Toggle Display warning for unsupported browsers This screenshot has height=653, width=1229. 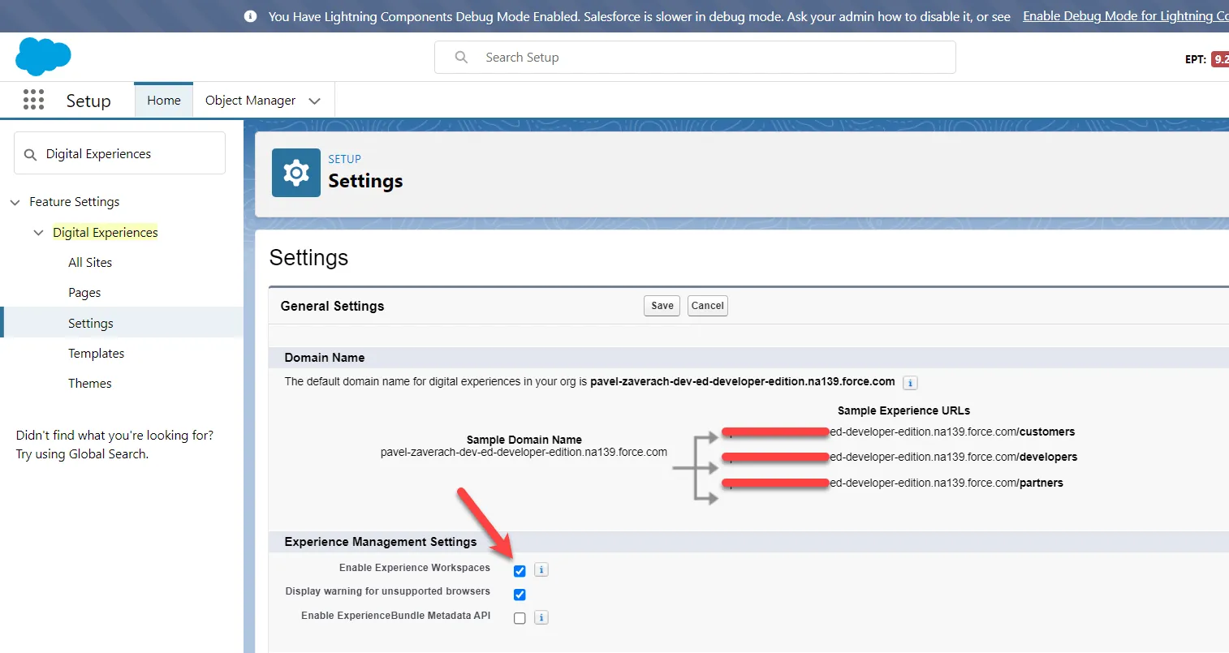(520, 595)
